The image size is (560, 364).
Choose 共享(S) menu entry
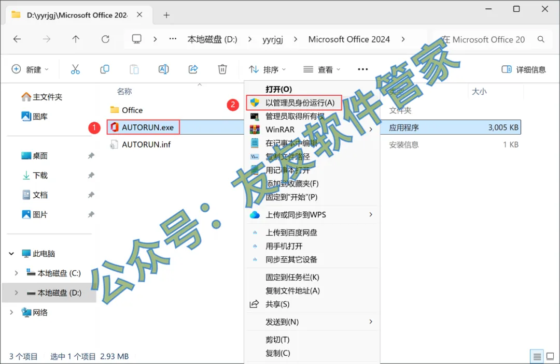point(312,304)
